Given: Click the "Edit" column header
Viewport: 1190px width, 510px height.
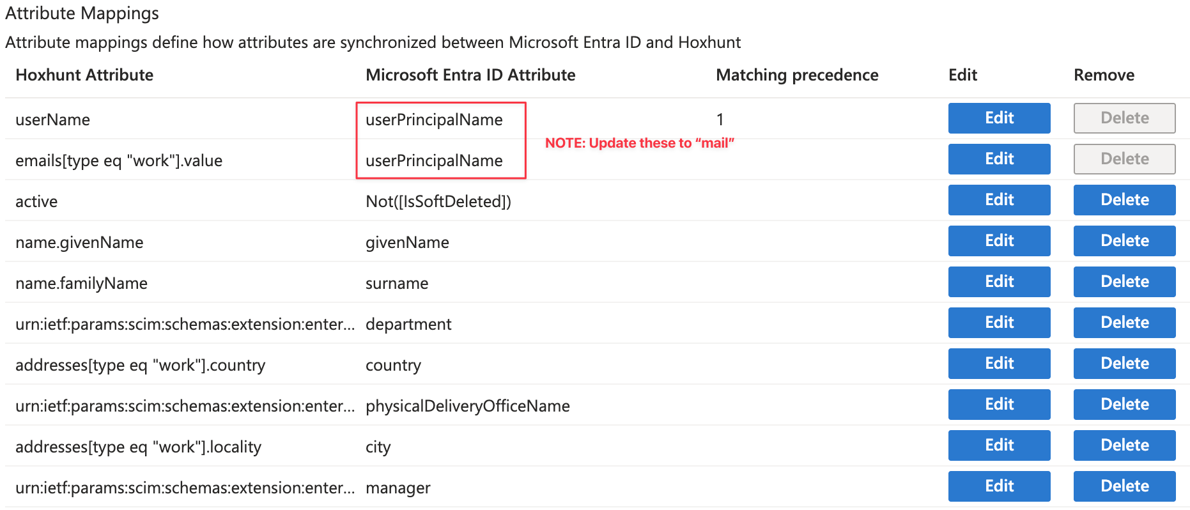Looking at the screenshot, I should (962, 75).
